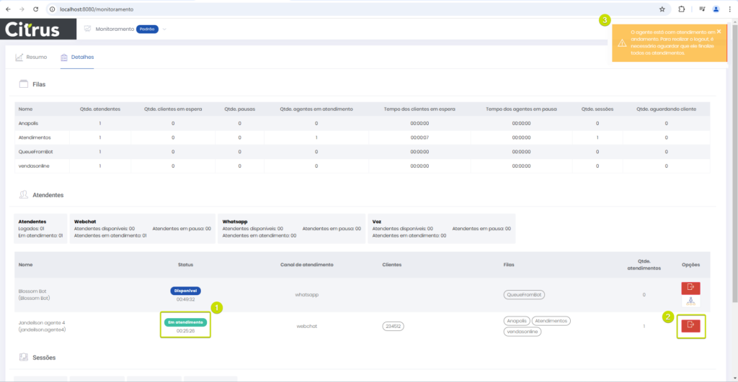Viewport: 738px width, 382px height.
Task: Reload the page in the browser
Action: tap(36, 9)
